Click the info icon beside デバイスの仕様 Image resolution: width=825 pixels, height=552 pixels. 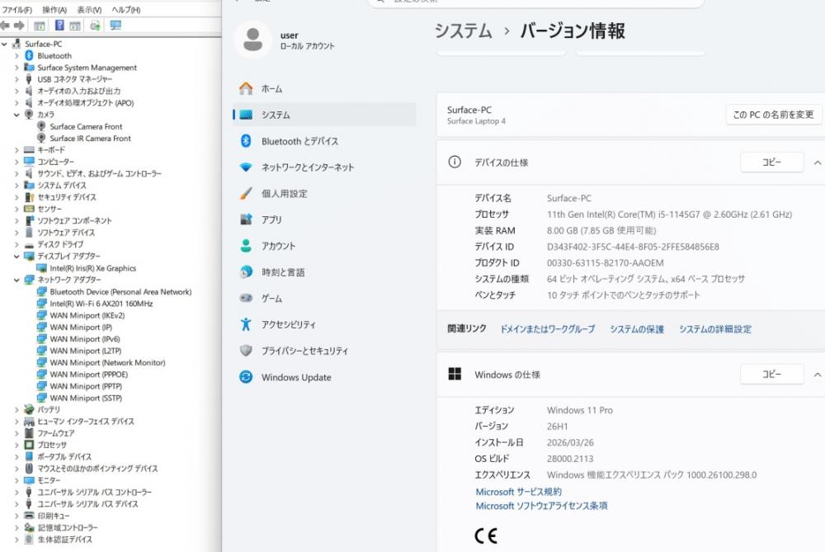(455, 162)
